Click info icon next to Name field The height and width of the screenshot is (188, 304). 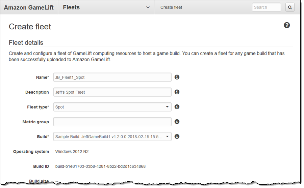tap(177, 77)
